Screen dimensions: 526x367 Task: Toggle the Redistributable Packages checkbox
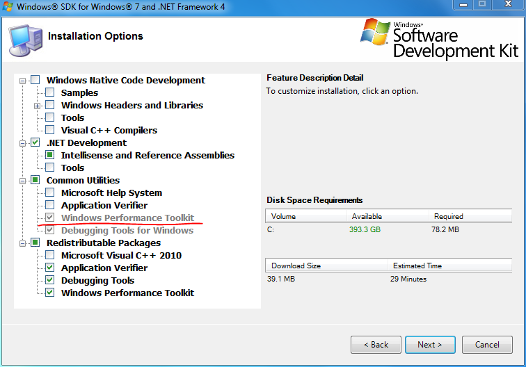(35, 243)
